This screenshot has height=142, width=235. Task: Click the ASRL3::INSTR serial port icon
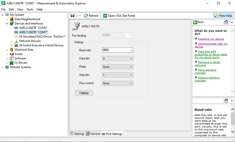16,28
